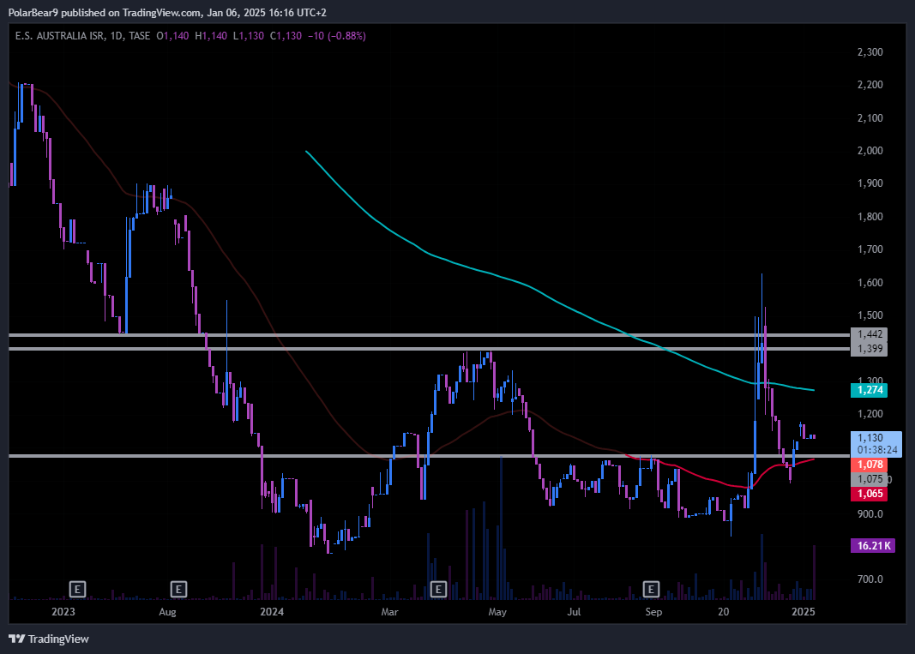Viewport: 915px width, 654px height.
Task: Click the earnings E marker nearest the 2023 label
Action: point(77,589)
